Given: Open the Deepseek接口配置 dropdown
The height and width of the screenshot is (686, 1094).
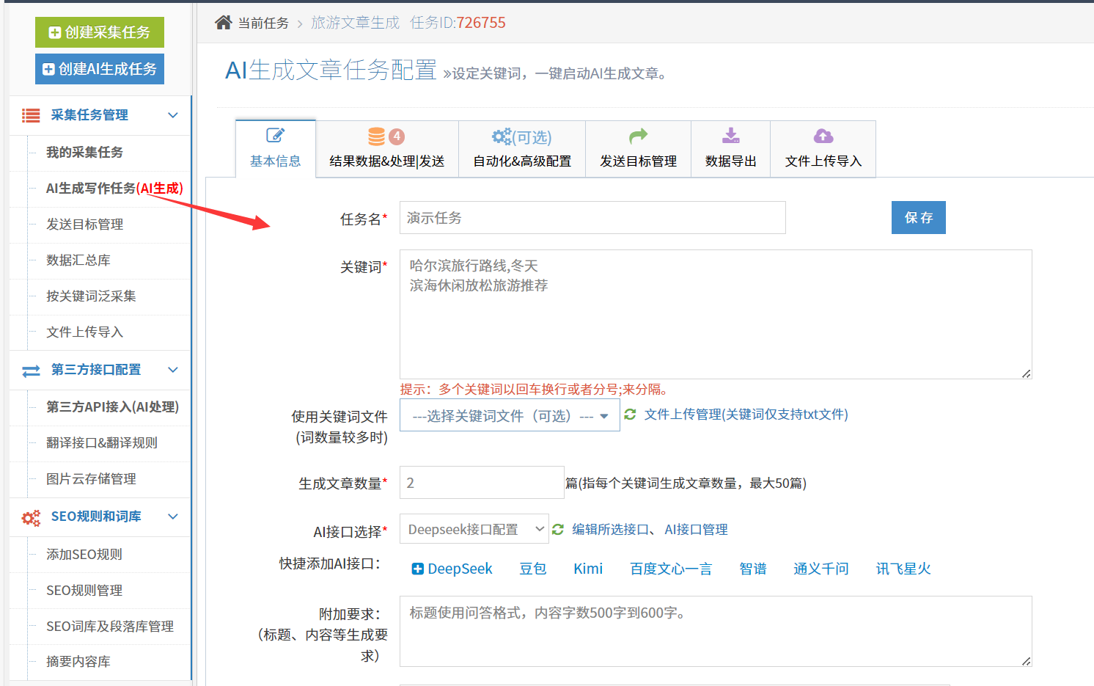Looking at the screenshot, I should coord(474,529).
